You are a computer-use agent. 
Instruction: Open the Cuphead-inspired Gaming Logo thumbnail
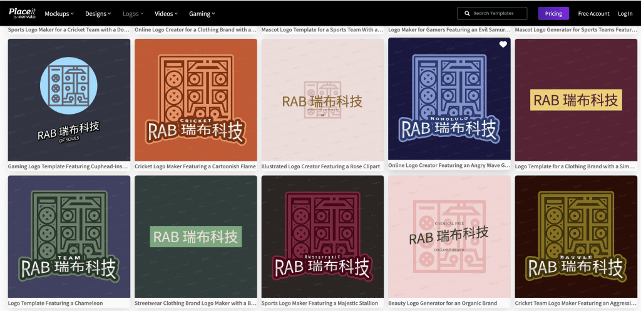click(69, 99)
